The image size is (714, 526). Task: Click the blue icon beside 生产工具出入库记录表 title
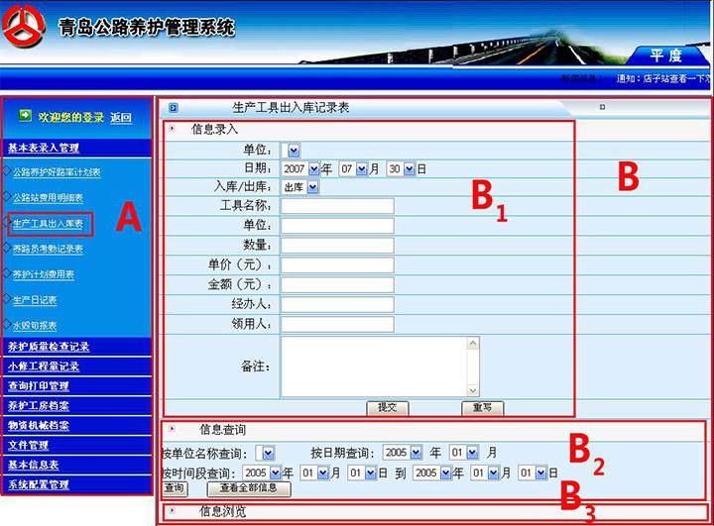pyautogui.click(x=173, y=108)
